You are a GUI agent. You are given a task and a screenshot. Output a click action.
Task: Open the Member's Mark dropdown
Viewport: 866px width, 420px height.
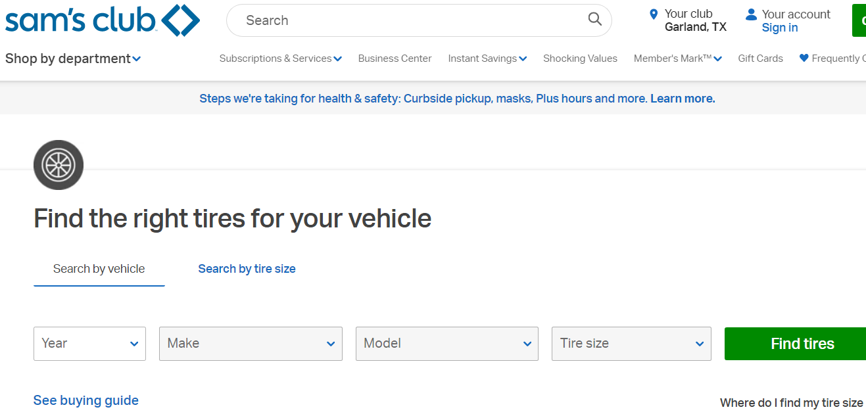click(x=677, y=58)
